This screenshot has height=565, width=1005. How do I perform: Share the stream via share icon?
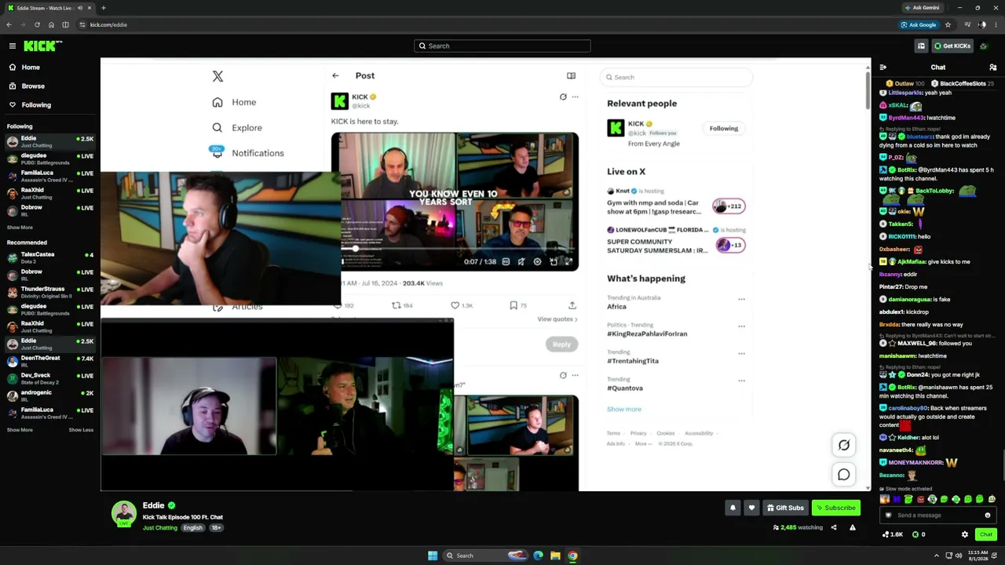pyautogui.click(x=834, y=527)
